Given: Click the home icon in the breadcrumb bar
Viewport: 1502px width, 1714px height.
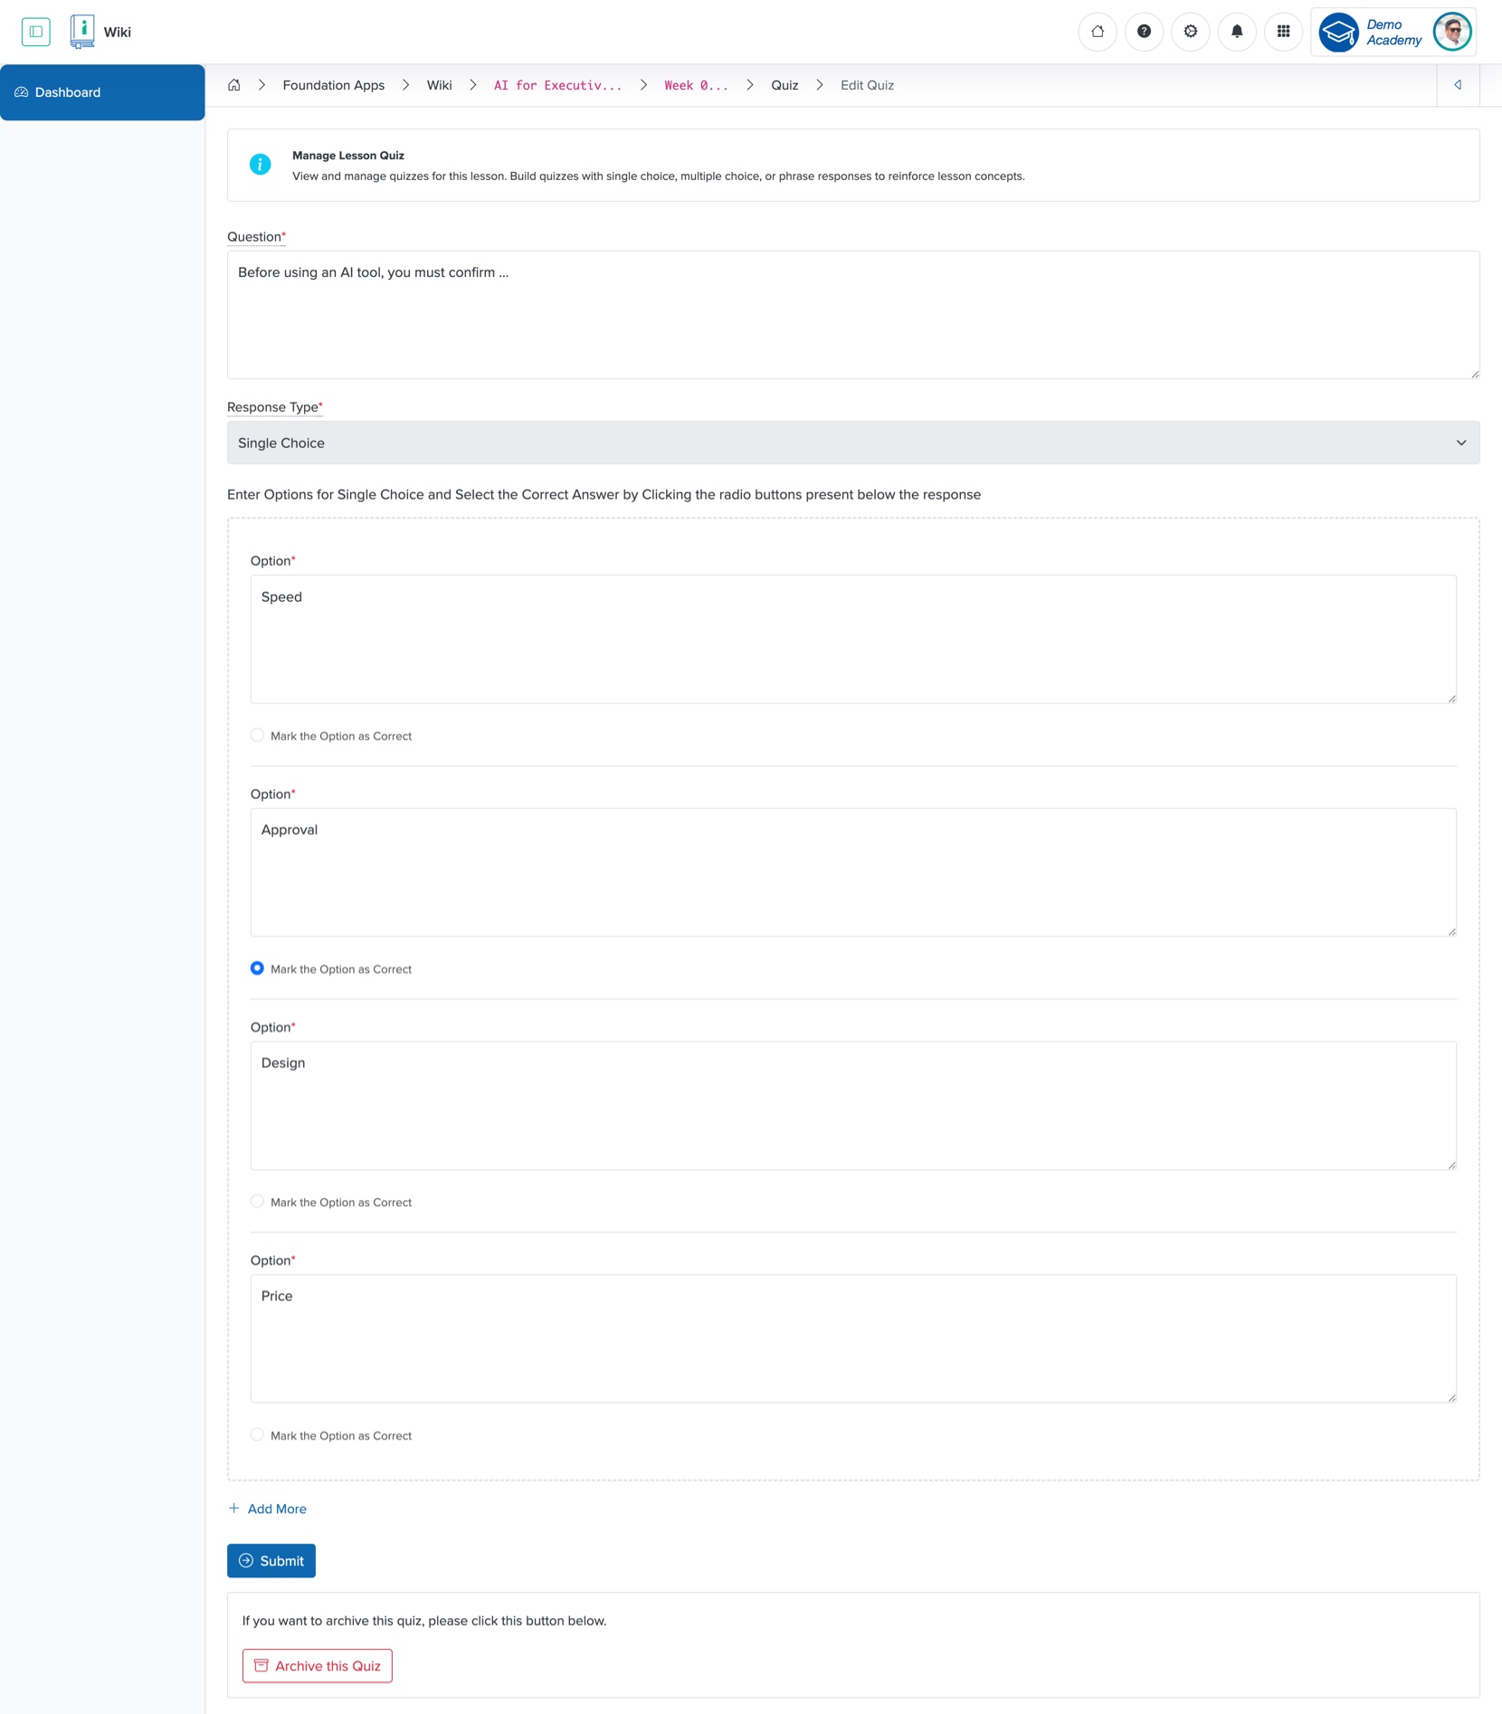Looking at the screenshot, I should tap(234, 84).
